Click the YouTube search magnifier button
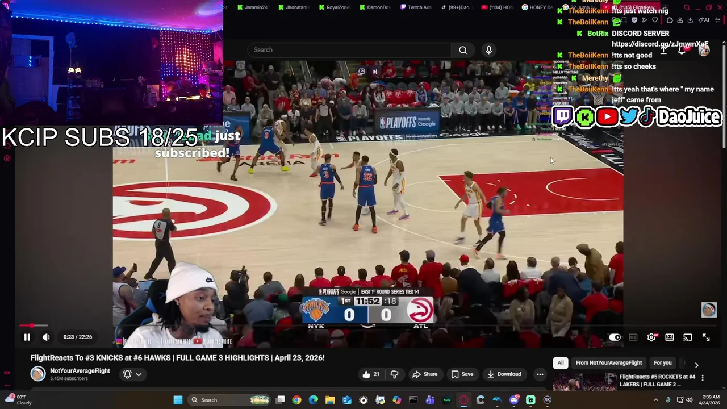727x409 pixels. point(463,50)
